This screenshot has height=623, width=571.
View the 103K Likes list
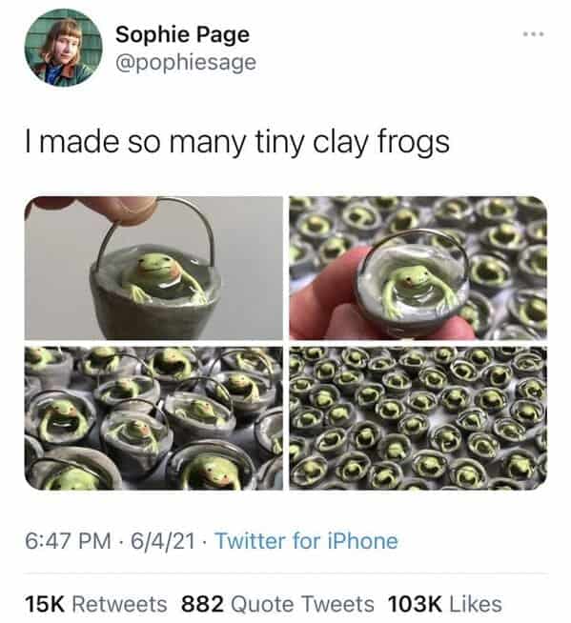(444, 604)
